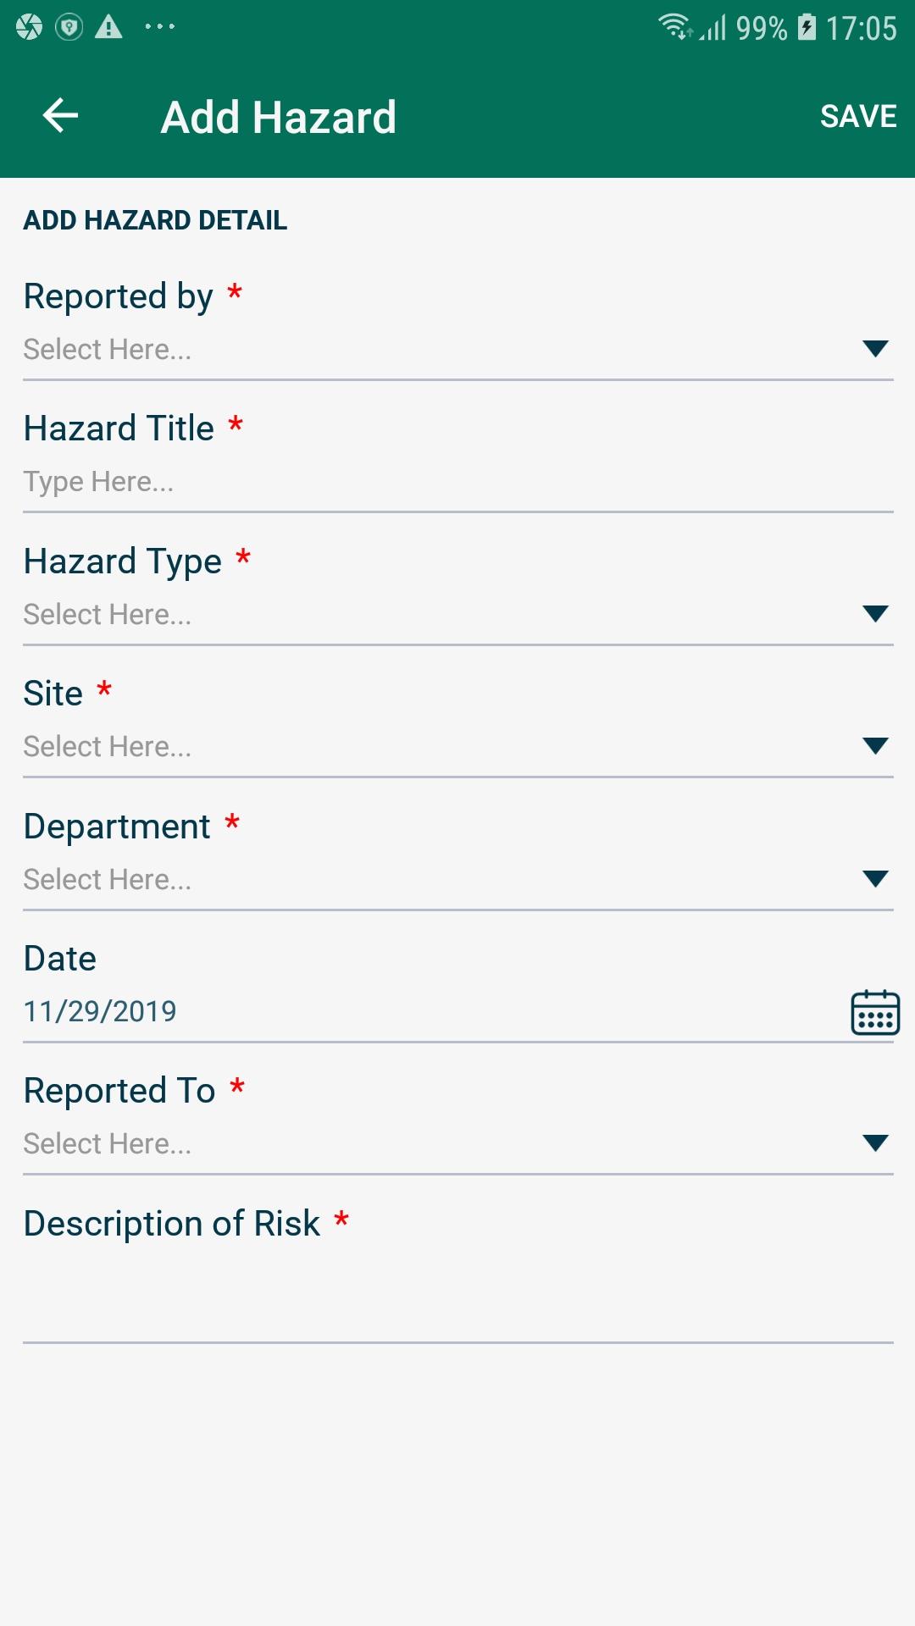The width and height of the screenshot is (915, 1626).
Task: Open the Hazard Type dropdown
Action: pyautogui.click(x=874, y=614)
